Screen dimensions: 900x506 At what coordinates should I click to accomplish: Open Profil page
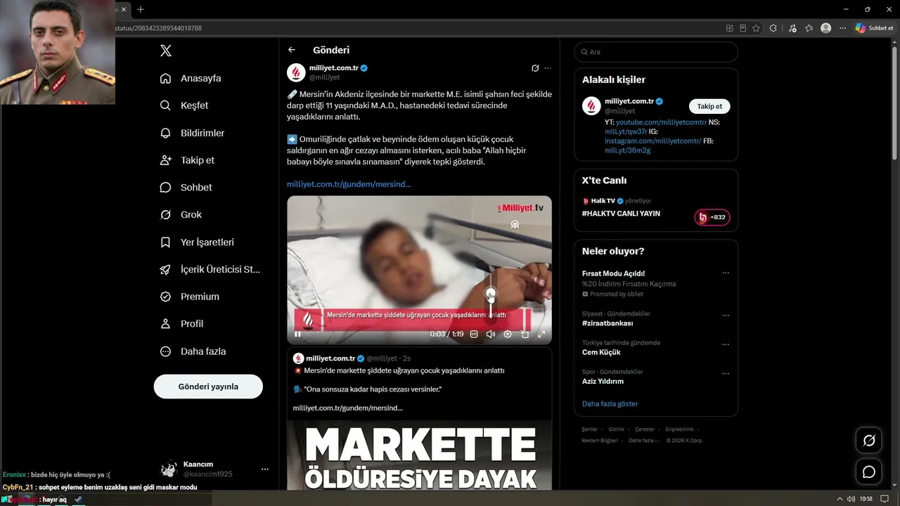pos(181,324)
